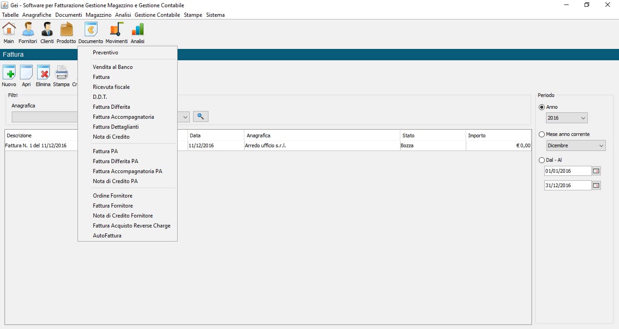Click the 31/12/2016 end date field
The width and height of the screenshot is (619, 329).
click(x=567, y=185)
